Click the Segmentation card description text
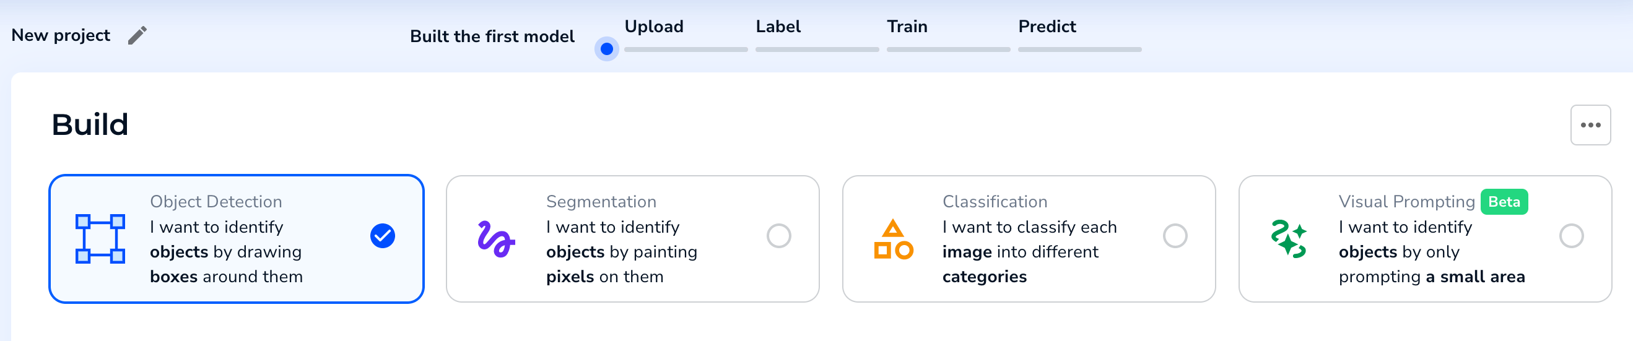1633x341 pixels. (x=621, y=252)
